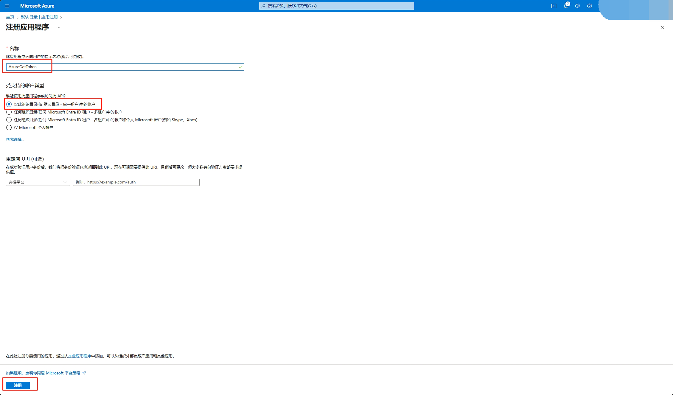Open the 企业应用程序 link

pyautogui.click(x=80, y=356)
